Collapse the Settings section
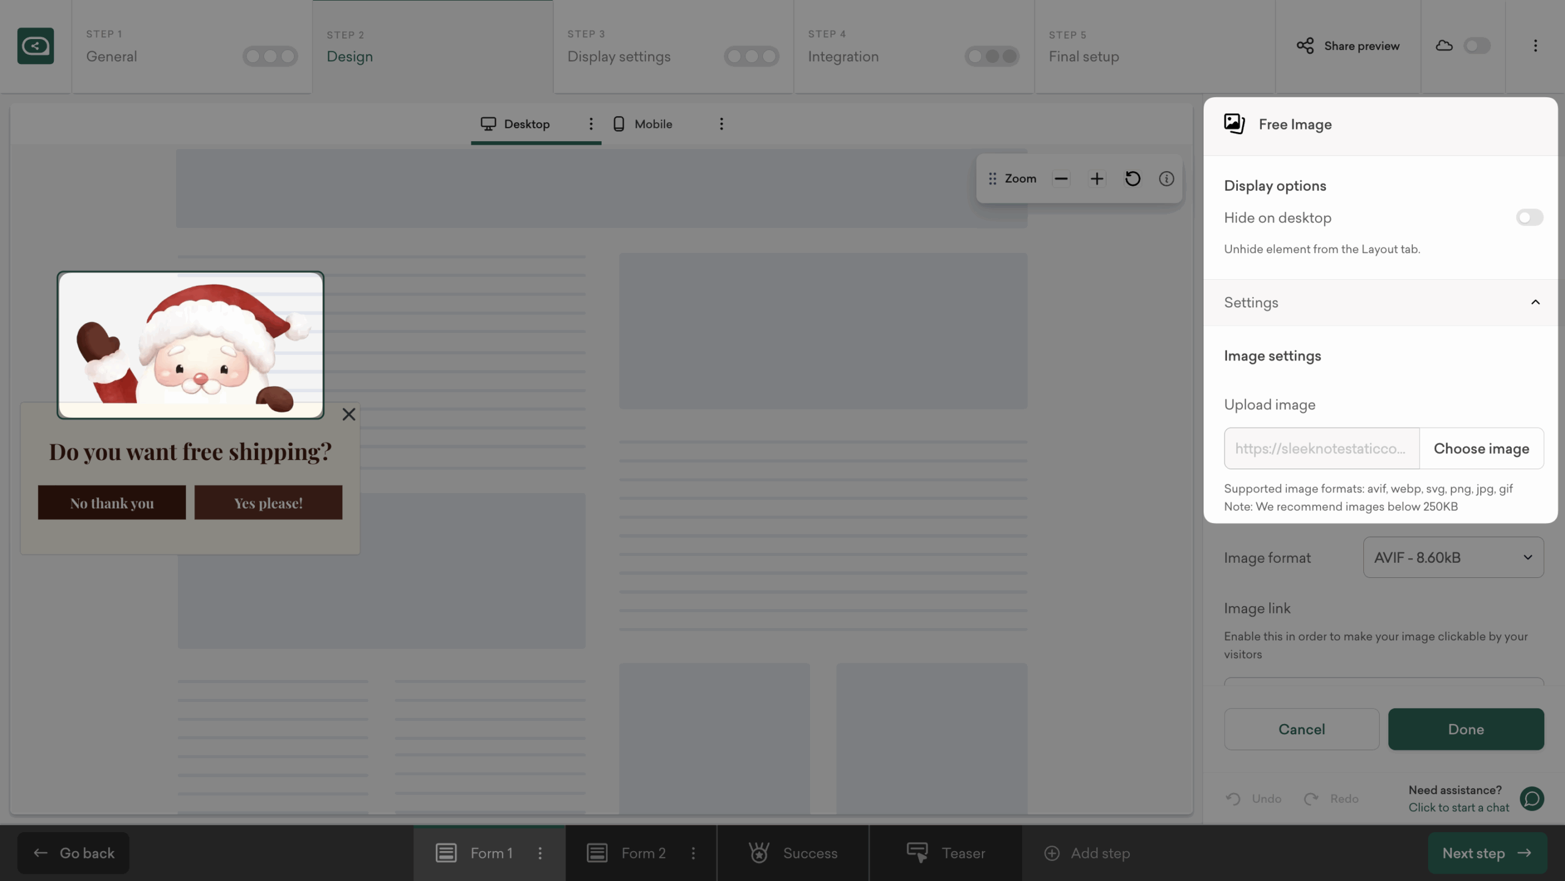Viewport: 1565px width, 881px height. coord(1534,302)
